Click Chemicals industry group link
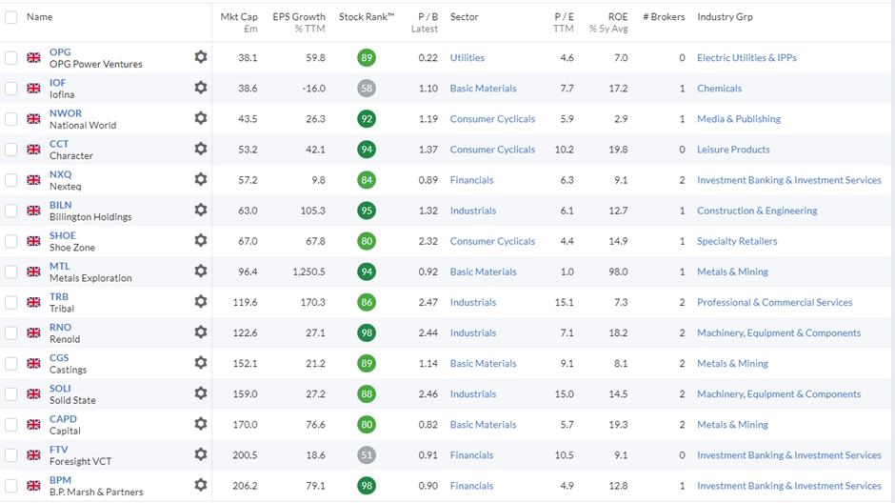Image resolution: width=895 pixels, height=503 pixels. click(x=719, y=89)
